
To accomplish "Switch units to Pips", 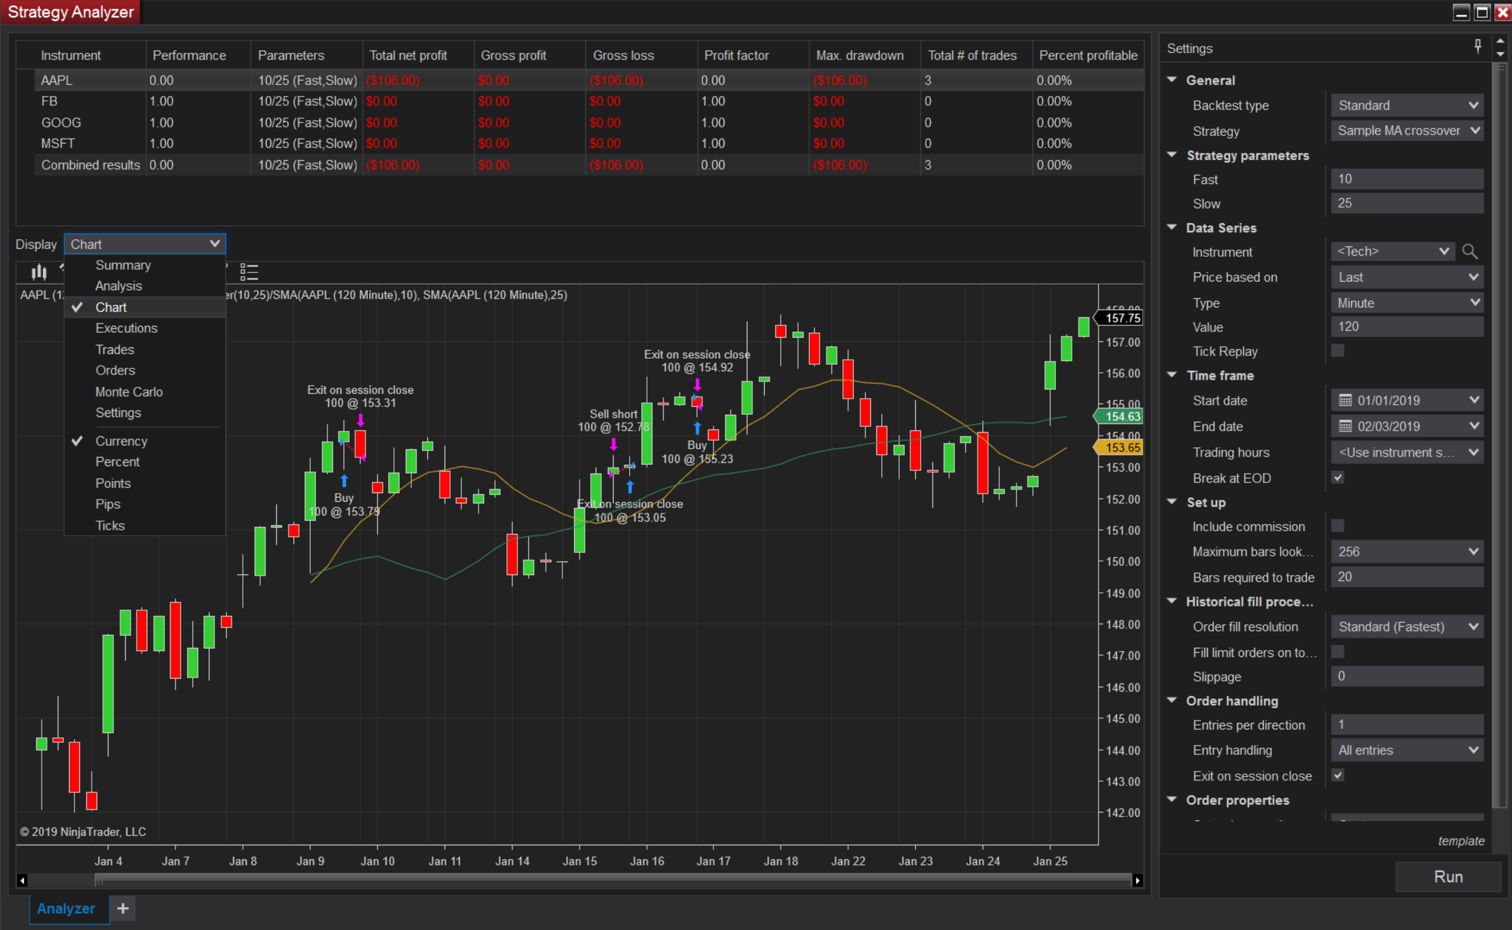I will 145,504.
